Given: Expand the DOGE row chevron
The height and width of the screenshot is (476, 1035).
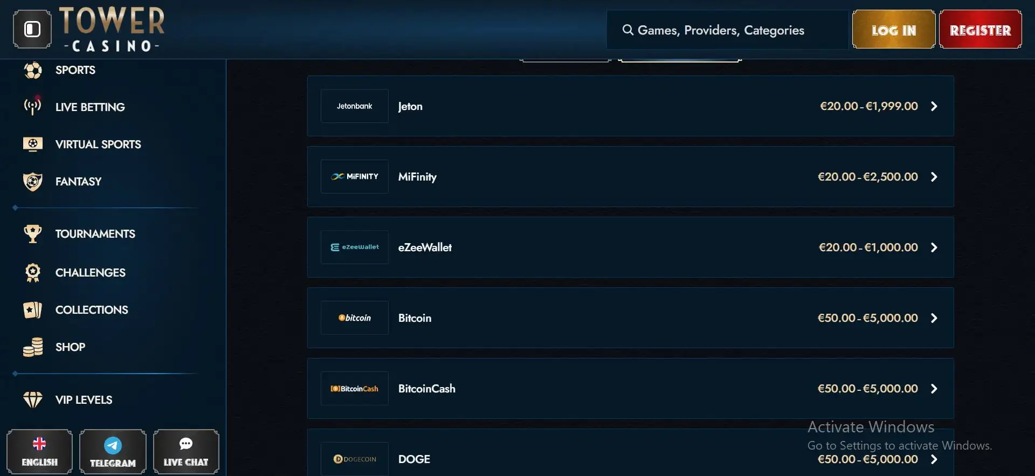Looking at the screenshot, I should pos(934,459).
